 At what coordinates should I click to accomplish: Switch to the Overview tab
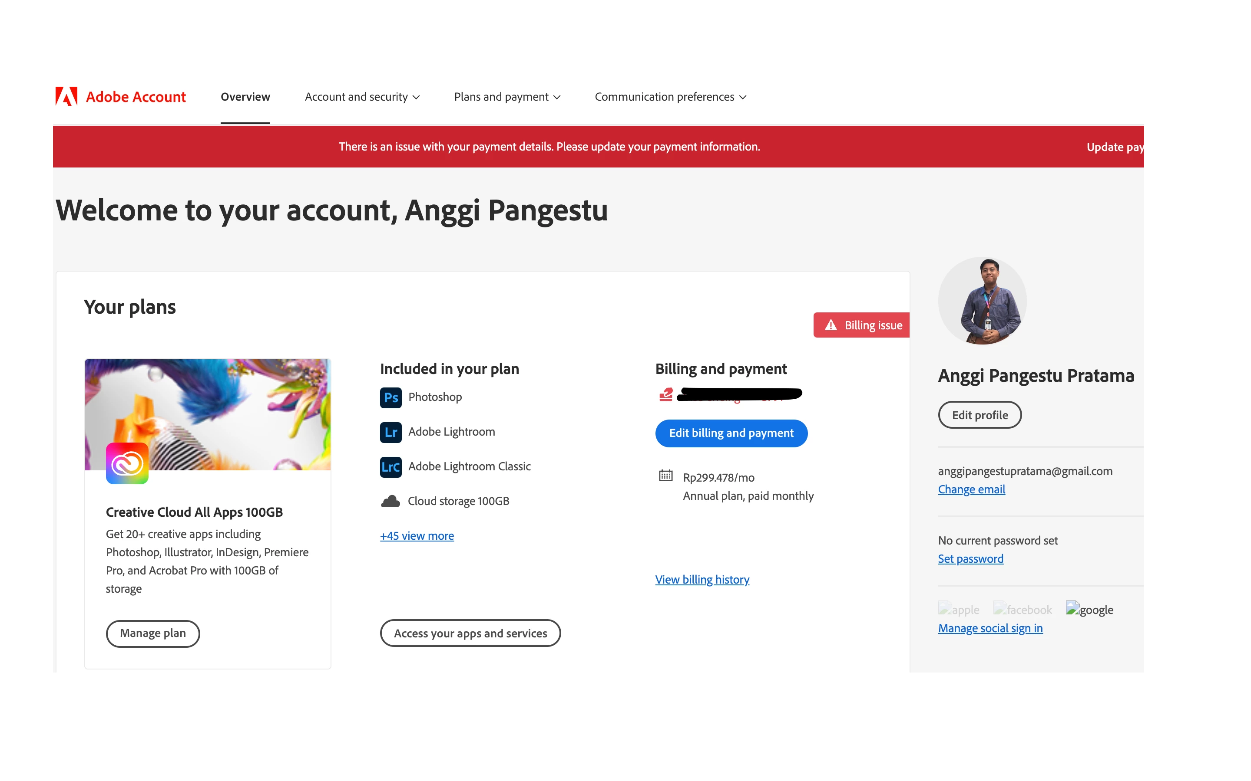245,97
